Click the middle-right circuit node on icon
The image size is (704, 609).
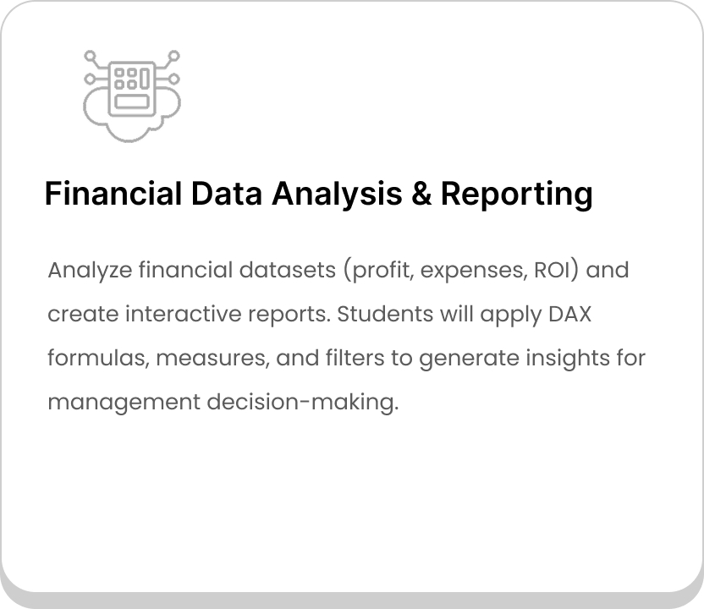pos(173,80)
